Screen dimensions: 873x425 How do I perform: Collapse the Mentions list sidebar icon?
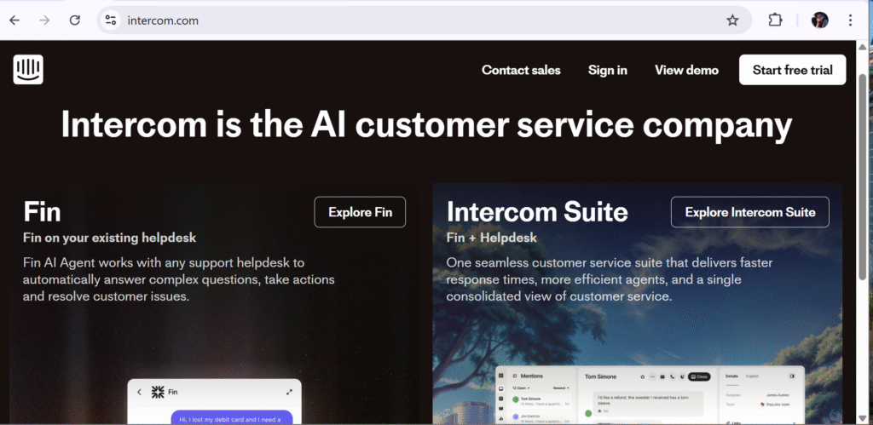(x=514, y=376)
